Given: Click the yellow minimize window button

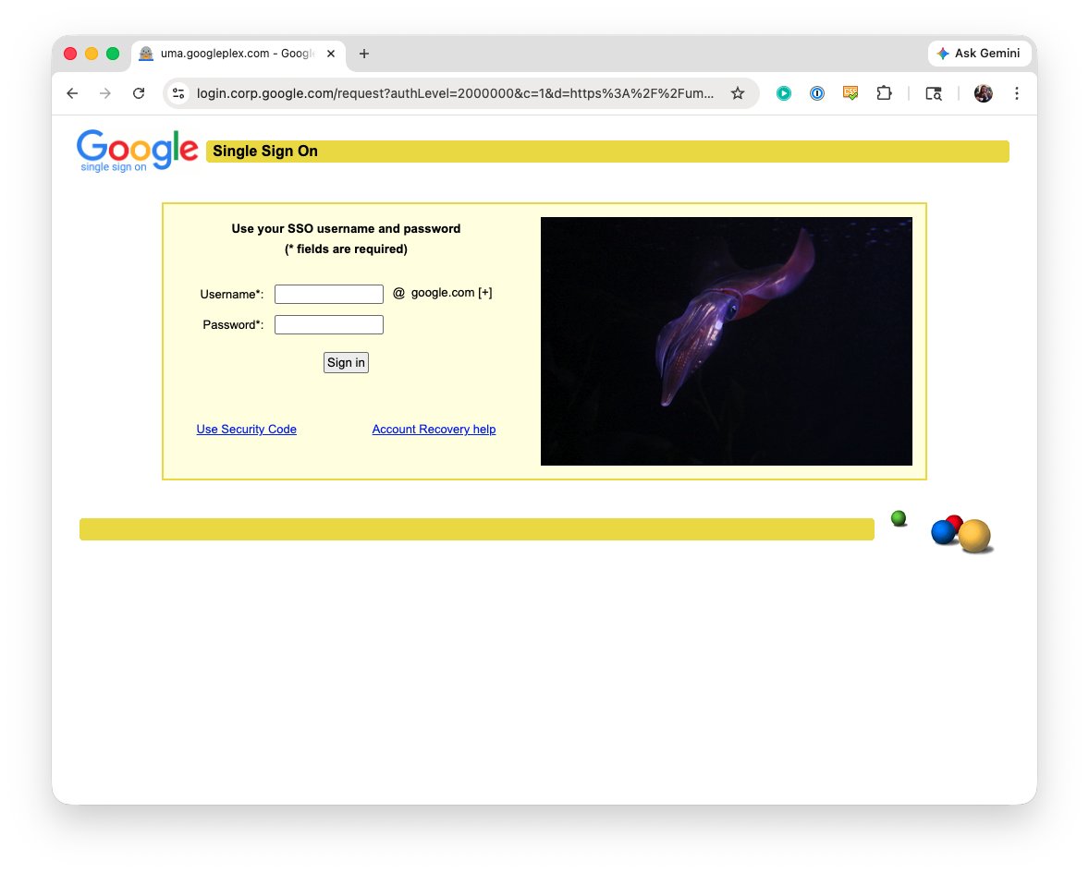Looking at the screenshot, I should tap(92, 54).
